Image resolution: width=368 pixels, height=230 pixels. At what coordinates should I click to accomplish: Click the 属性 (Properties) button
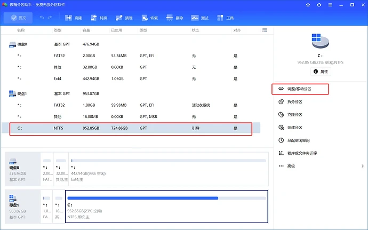click(x=320, y=71)
